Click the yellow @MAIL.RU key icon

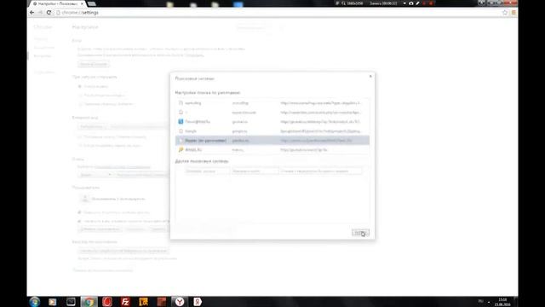coord(181,150)
